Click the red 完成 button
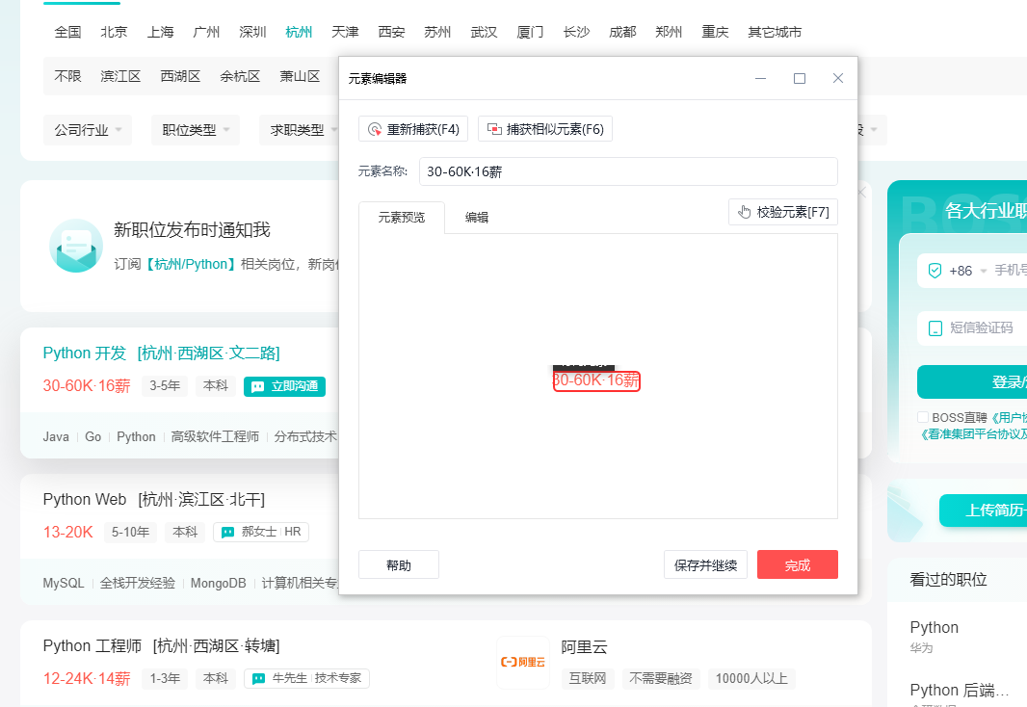The height and width of the screenshot is (707, 1027). coord(797,565)
